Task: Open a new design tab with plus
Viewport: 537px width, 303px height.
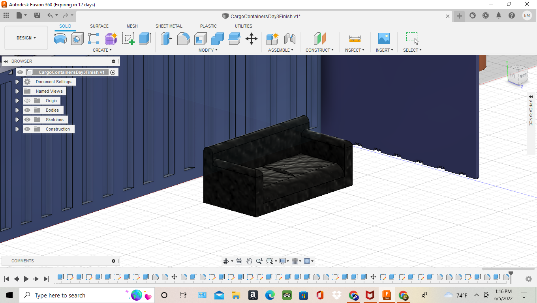Action: (459, 16)
